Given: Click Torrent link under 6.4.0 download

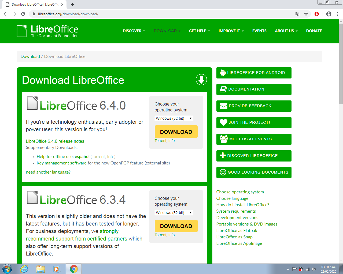Looking at the screenshot, I should coord(160,141).
